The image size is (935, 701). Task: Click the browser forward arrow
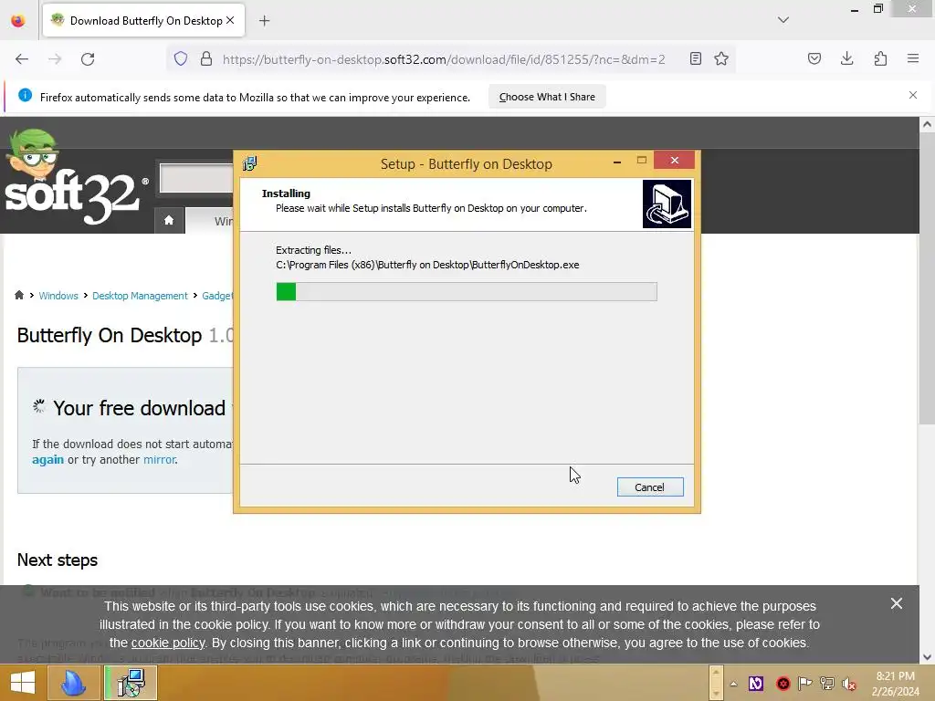point(55,59)
